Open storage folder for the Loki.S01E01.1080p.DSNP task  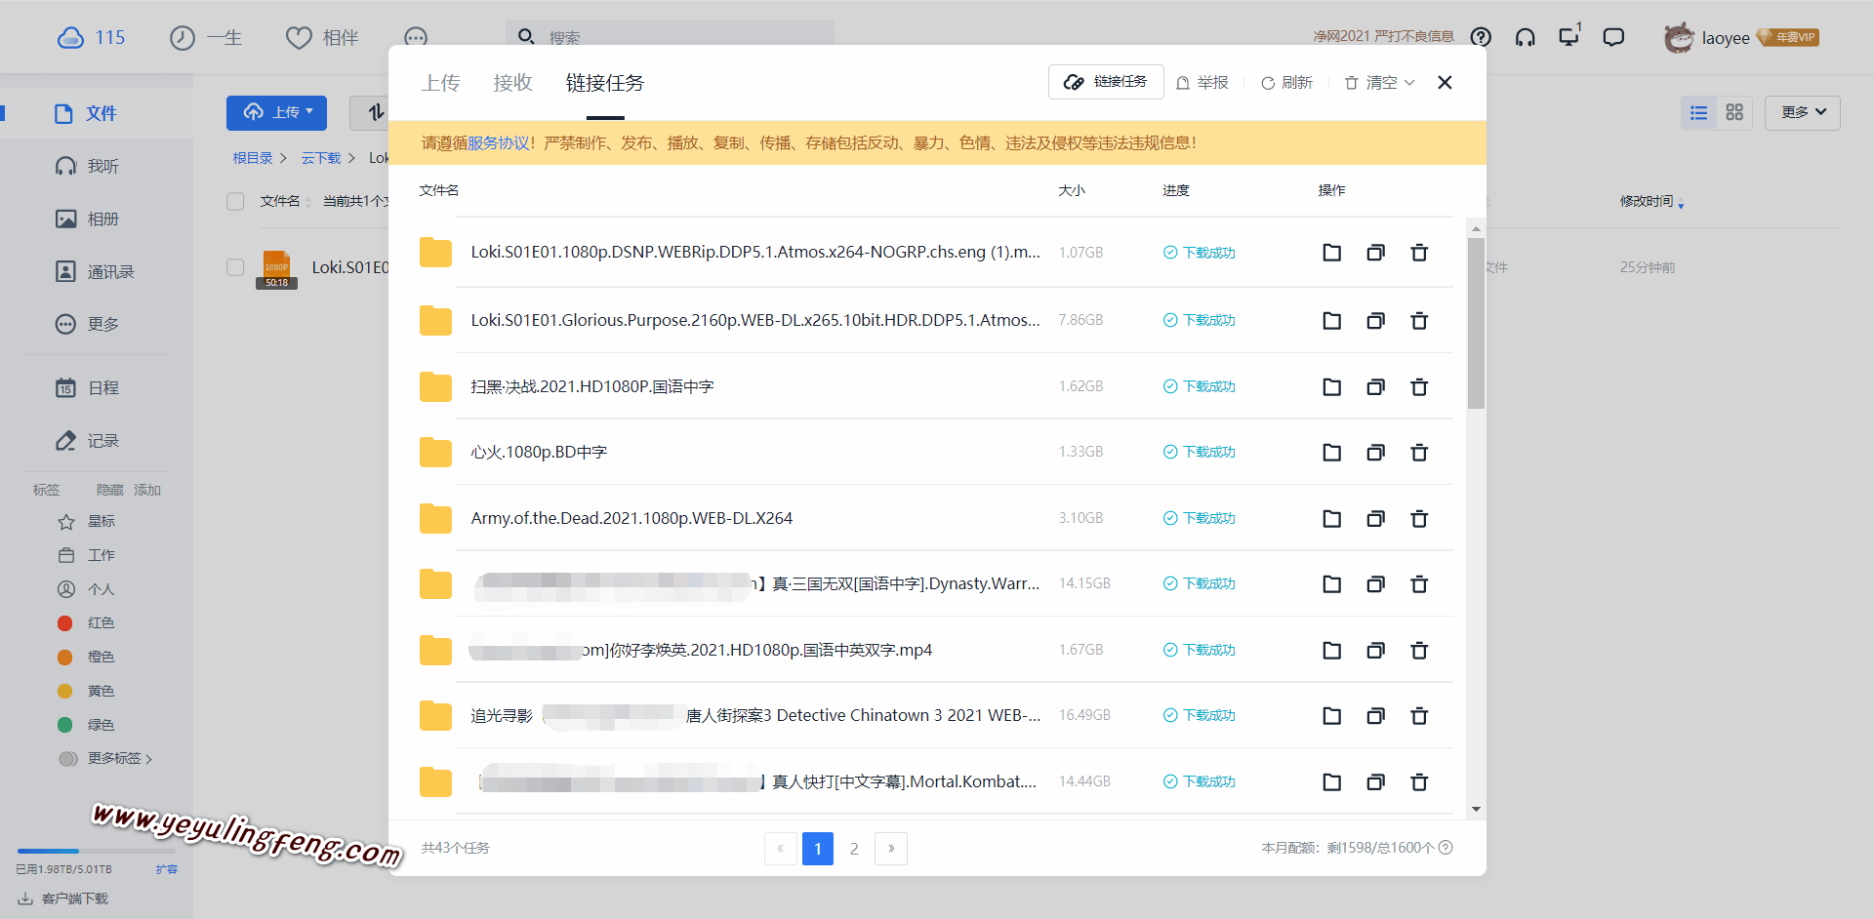1331,253
